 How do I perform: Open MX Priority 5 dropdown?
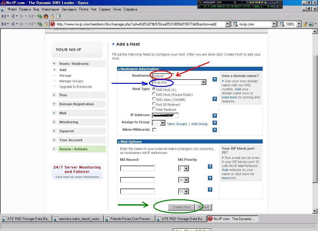(186, 169)
